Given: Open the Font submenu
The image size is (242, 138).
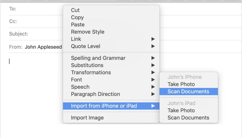Looking at the screenshot, I should (76, 80).
